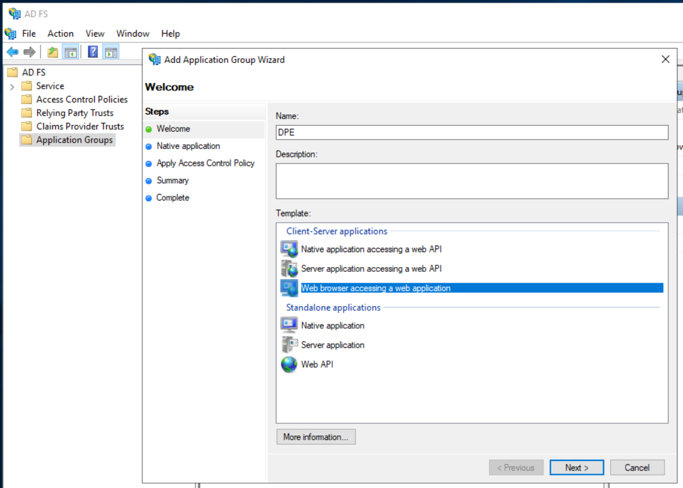
Task: Pick the standalone Web API globe template
Action: tap(317, 364)
